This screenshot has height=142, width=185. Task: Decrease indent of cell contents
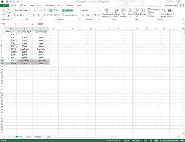click(55, 15)
